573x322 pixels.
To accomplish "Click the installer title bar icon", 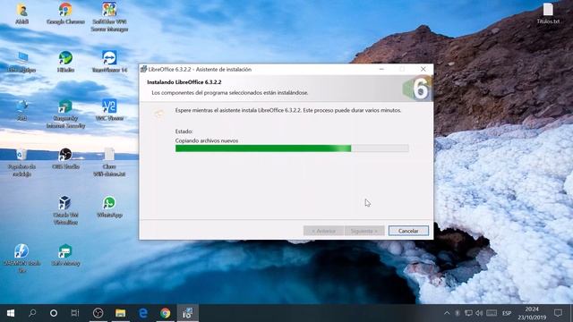I will pyautogui.click(x=143, y=69).
